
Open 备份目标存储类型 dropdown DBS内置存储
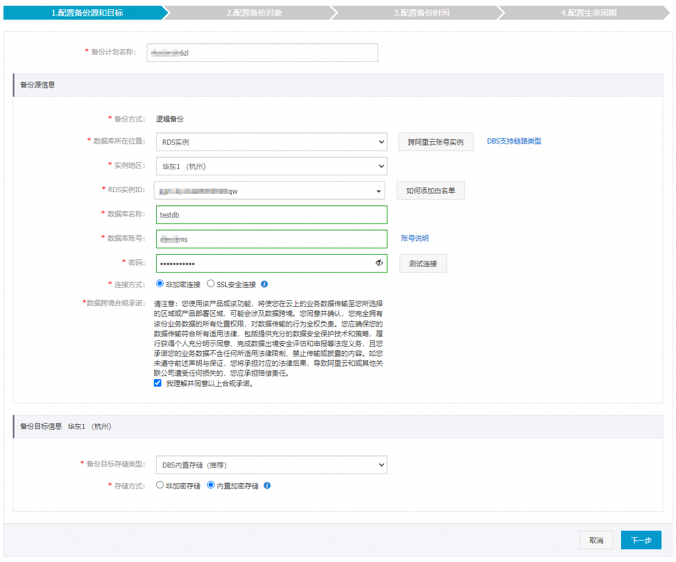point(272,465)
